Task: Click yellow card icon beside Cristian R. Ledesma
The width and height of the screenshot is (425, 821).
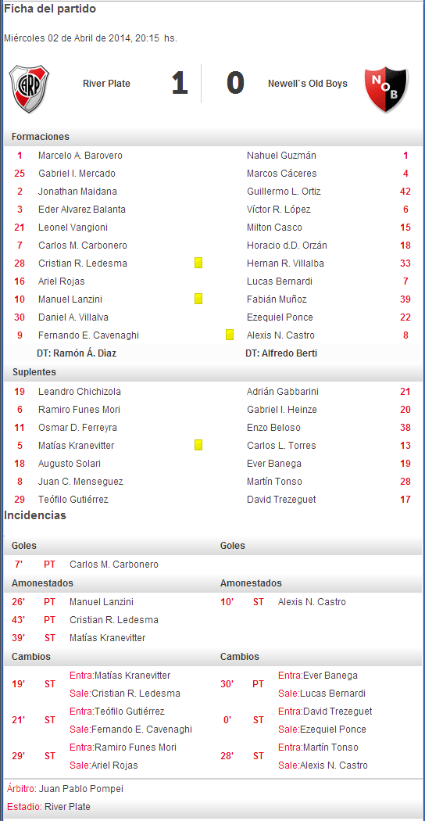Action: coord(198,263)
